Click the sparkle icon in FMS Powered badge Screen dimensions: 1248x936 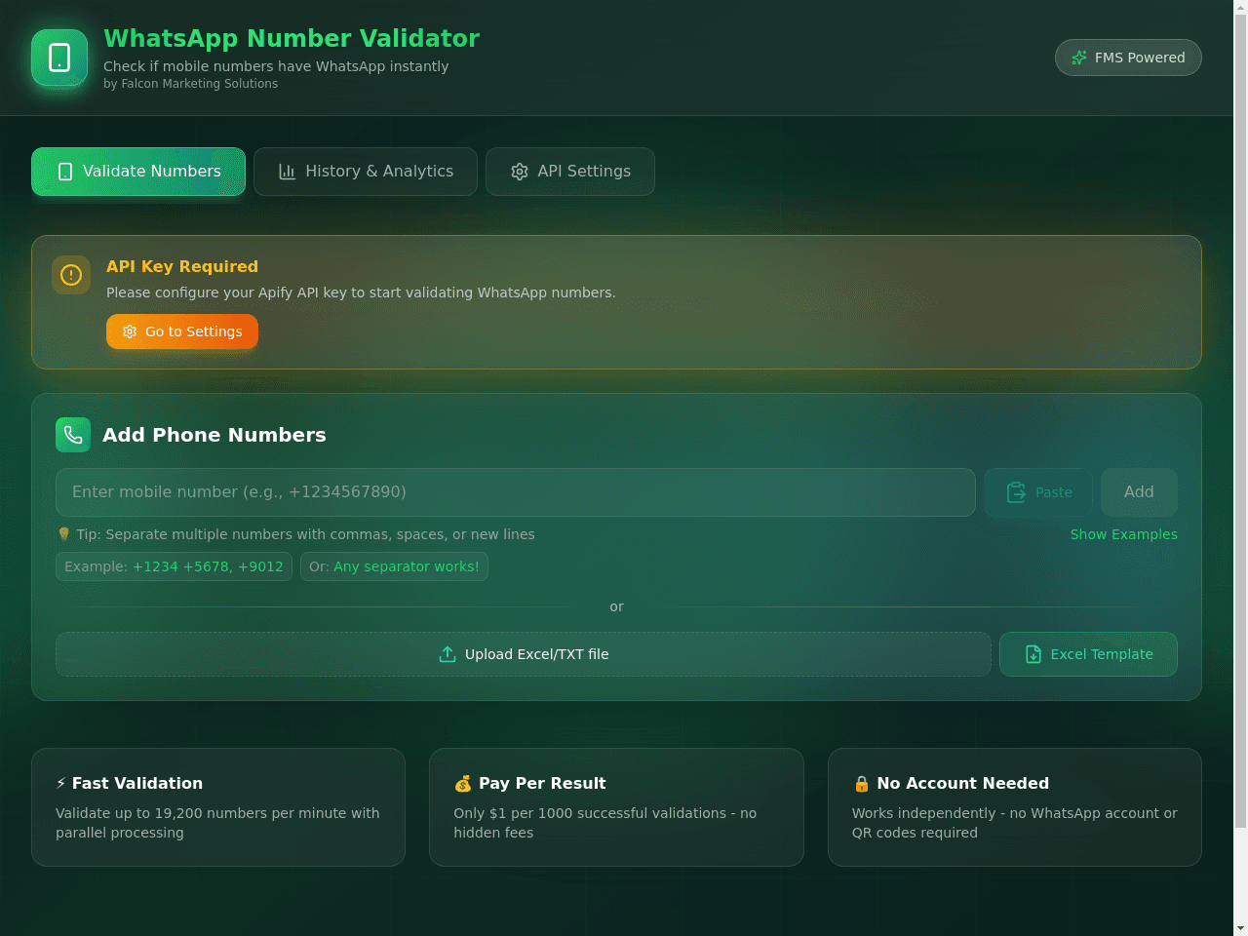tap(1079, 58)
